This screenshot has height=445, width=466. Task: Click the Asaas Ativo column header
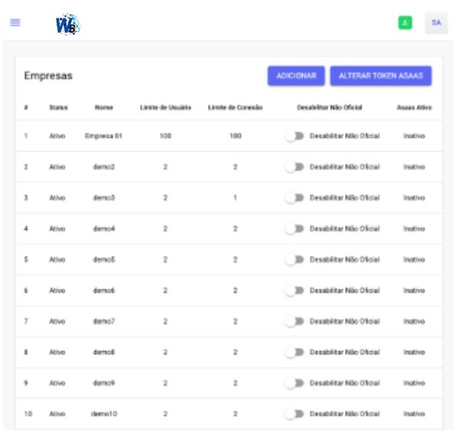(x=413, y=108)
